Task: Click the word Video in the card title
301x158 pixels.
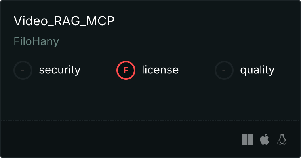Action: coord(31,21)
